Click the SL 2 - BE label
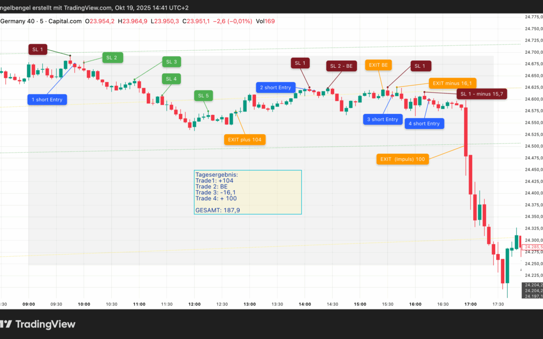 342,66
